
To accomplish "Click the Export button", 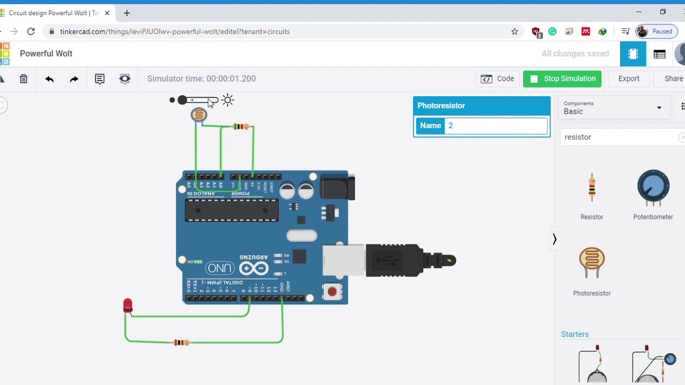I will click(x=629, y=79).
